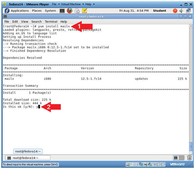The image size is (195, 169).
Task: Click the terminal scrollbar down arrow
Action: coord(191,153)
